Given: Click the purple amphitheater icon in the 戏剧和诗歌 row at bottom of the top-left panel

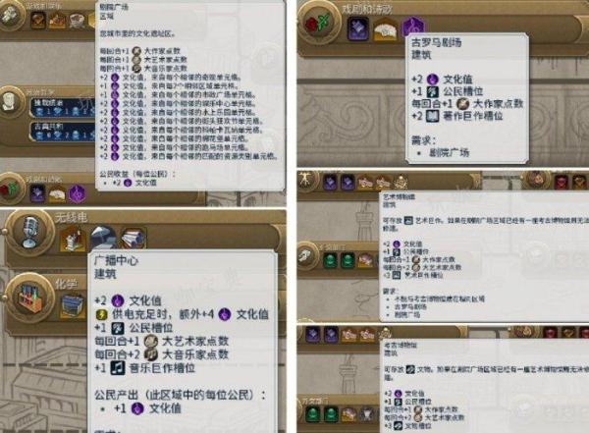Looking at the screenshot, I should (37, 193).
